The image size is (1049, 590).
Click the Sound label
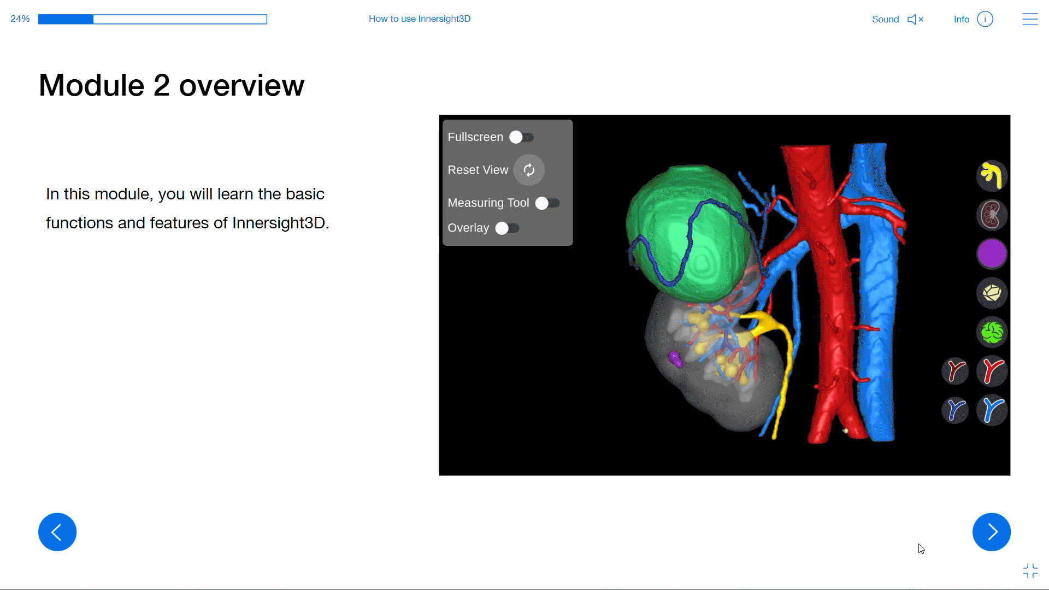[885, 19]
